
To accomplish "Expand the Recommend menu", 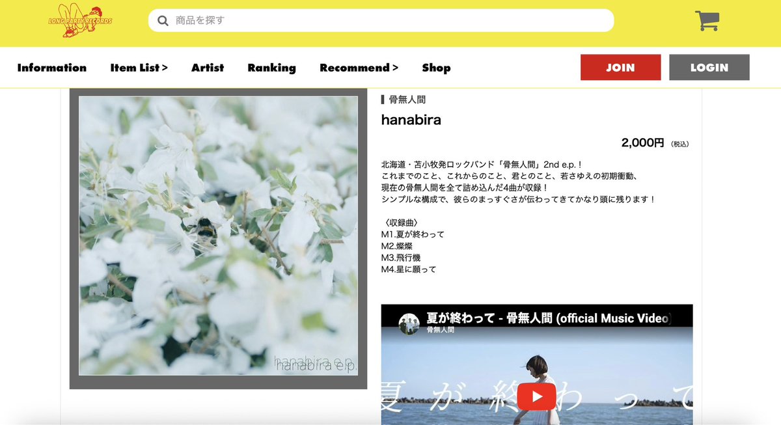I will point(359,68).
